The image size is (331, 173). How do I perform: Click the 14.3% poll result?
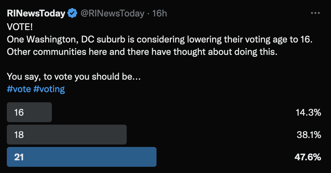(308, 112)
